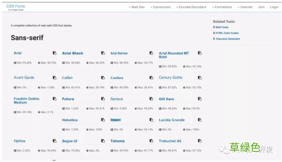Copy the Segoe UI font stack
The height and width of the screenshot is (162, 282).
pos(103,141)
